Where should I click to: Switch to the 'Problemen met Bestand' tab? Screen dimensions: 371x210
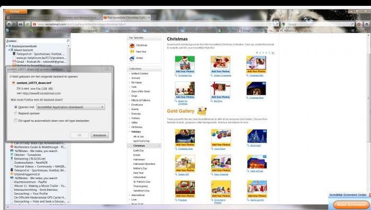(x=78, y=18)
